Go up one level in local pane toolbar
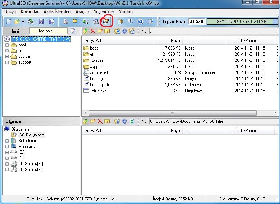280x204 pixels. pyautogui.click(x=86, y=121)
